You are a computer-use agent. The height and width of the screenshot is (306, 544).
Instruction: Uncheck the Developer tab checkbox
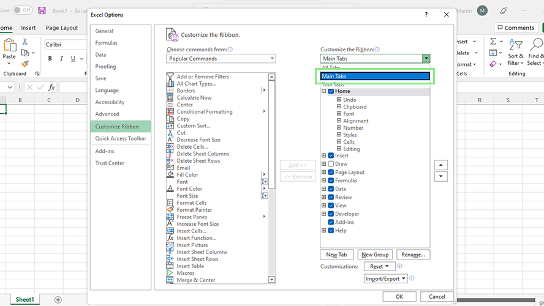[x=331, y=214]
